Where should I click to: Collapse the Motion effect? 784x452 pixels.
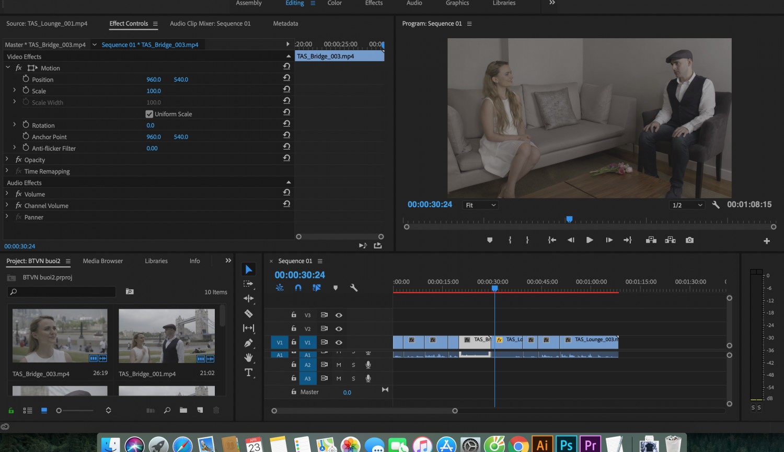[8, 67]
